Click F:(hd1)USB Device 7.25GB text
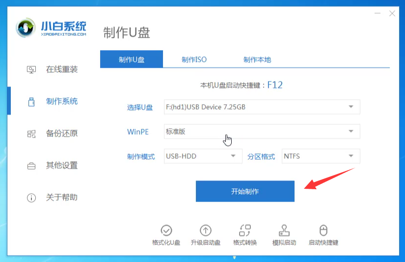405x262 pixels. pyautogui.click(x=206, y=107)
